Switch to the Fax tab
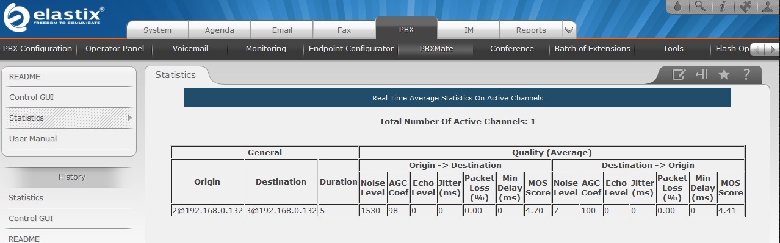 tap(344, 30)
